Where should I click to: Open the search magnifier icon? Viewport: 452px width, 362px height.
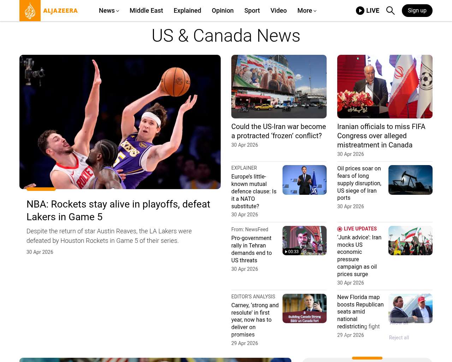coord(390,11)
